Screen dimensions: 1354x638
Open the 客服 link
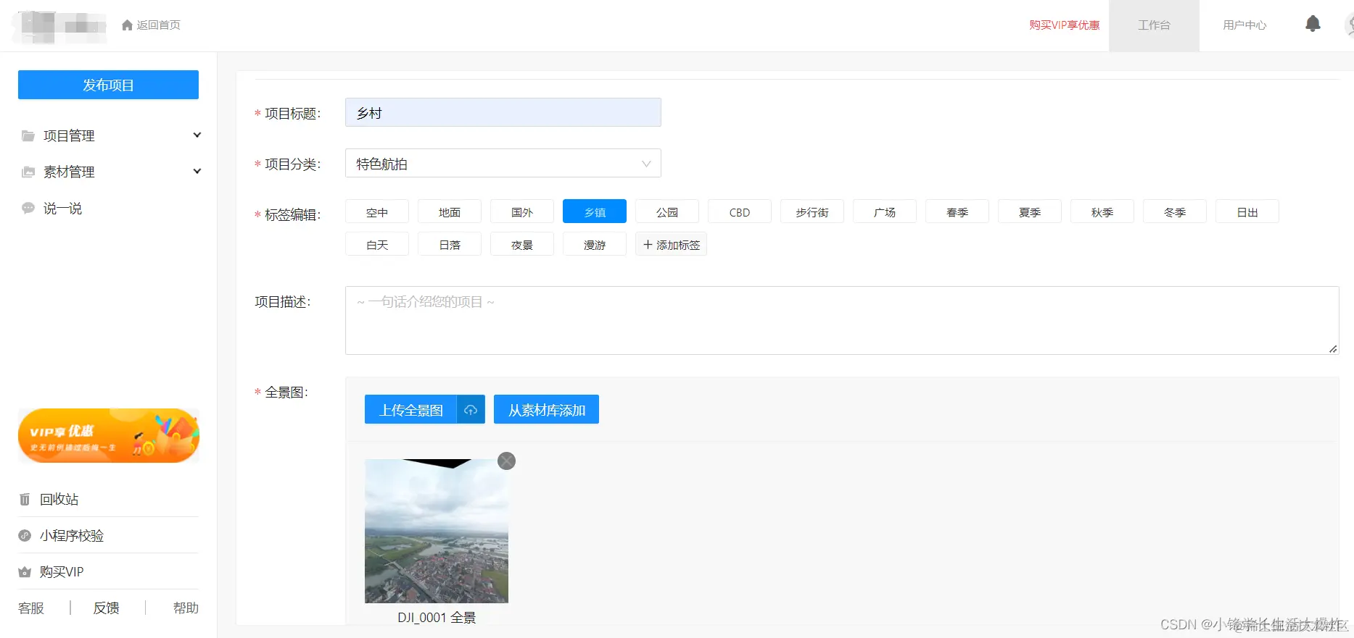[x=31, y=608]
